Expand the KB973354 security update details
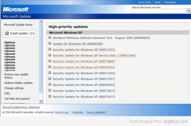The width and height of the screenshot is (191, 126). pos(50,73)
